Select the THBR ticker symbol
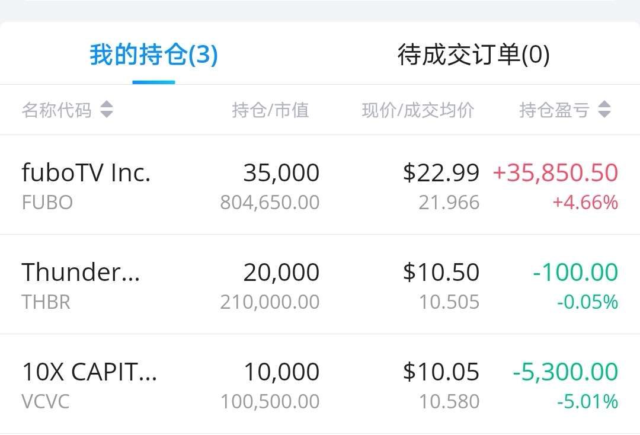Screen dimensions: 640x435 [x=46, y=302]
